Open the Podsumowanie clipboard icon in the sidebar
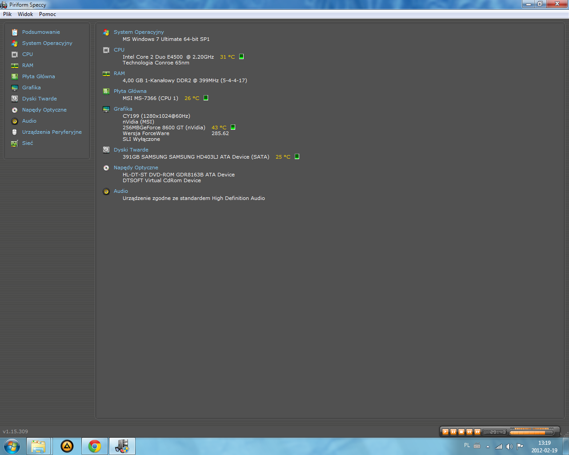This screenshot has width=569, height=455. 15,32
